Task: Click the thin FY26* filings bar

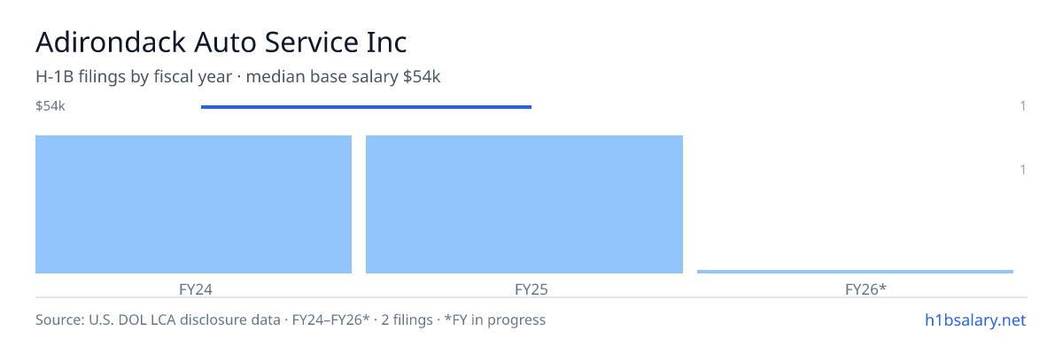Action: click(855, 272)
